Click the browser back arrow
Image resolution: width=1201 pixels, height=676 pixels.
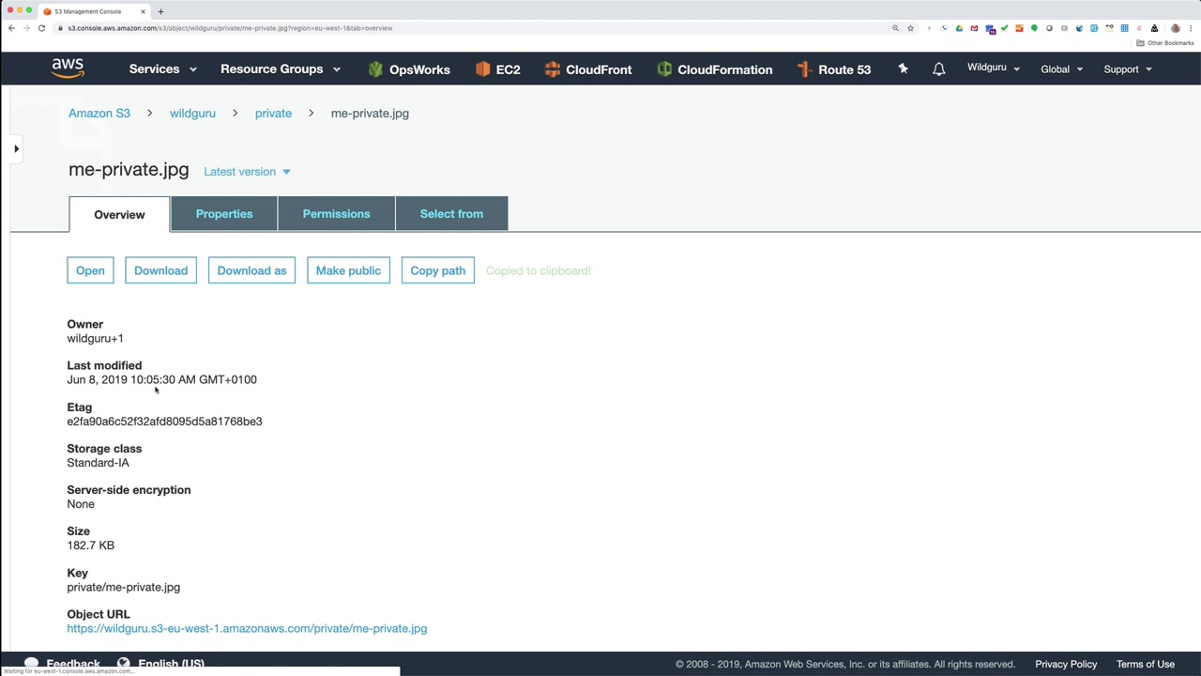[x=11, y=28]
